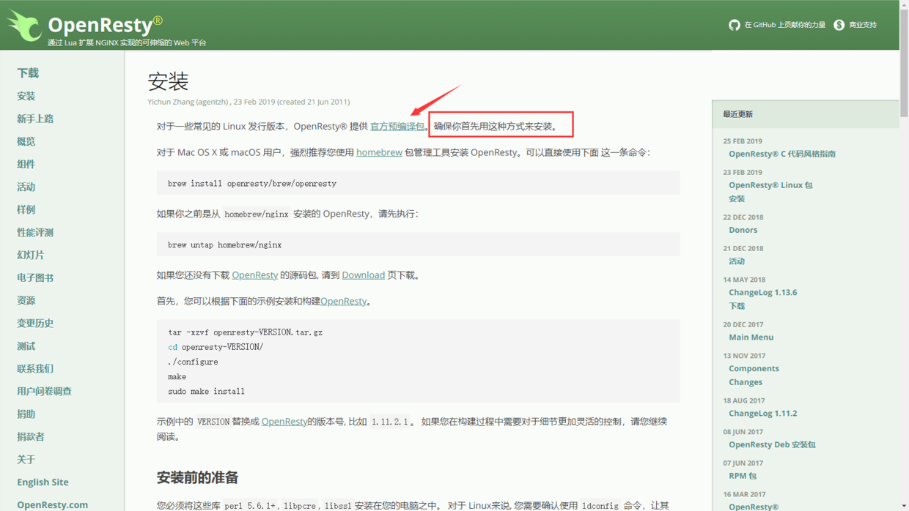Open the Donors recent update
The width and height of the screenshot is (909, 511).
(743, 230)
